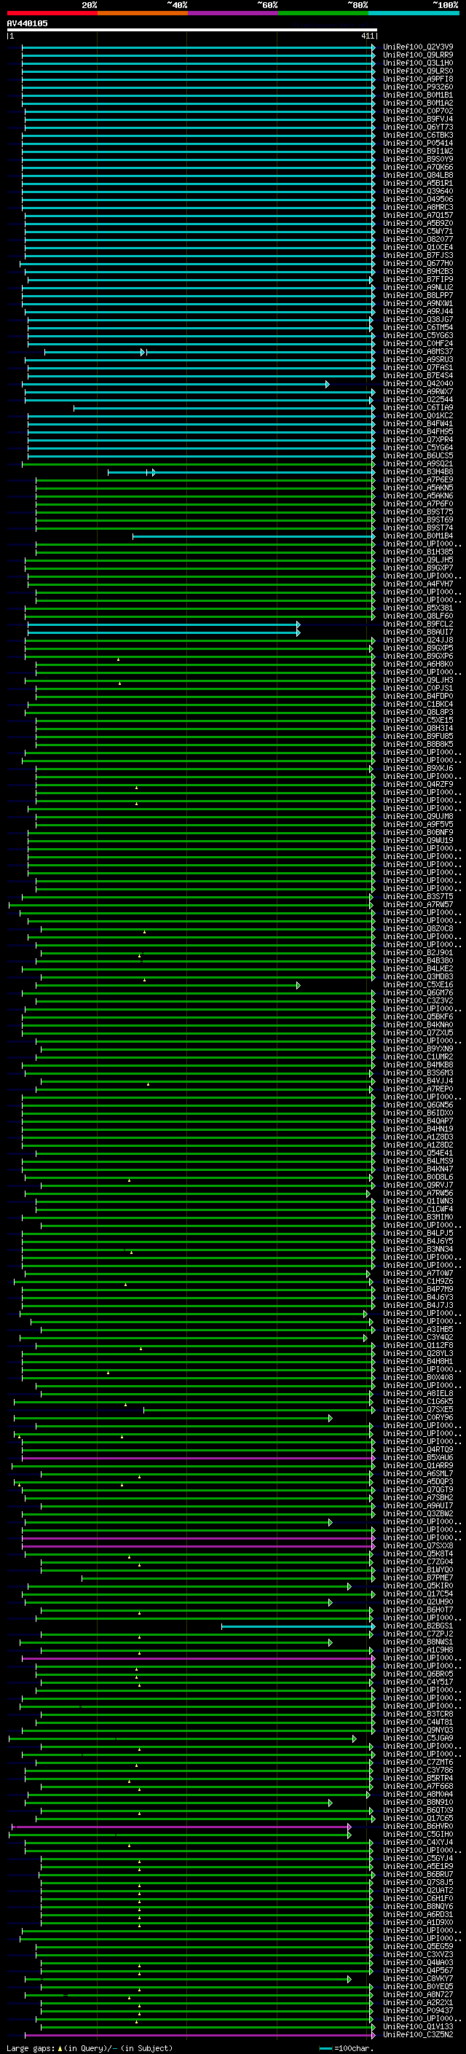This screenshot has width=466, height=2054.
Task: Click the cyan ~100% identity legend bar
Action: pos(414,13)
